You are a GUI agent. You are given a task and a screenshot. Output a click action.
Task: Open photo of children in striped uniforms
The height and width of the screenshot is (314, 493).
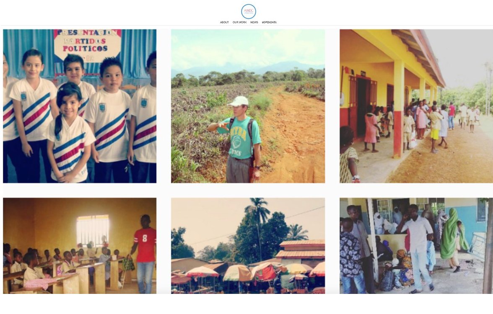[80, 106]
